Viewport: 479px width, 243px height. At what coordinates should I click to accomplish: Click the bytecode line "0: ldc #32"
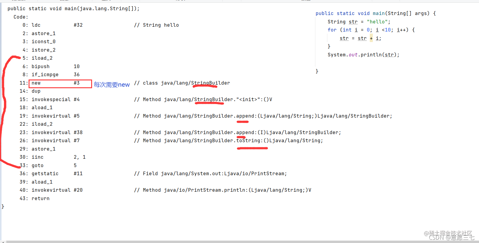(53, 25)
